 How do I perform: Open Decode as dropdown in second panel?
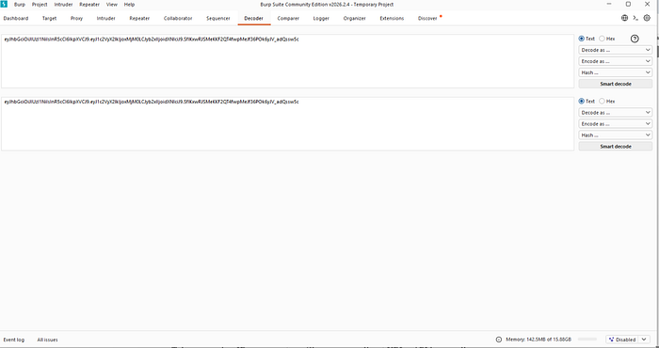[x=616, y=113]
